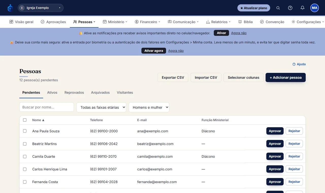
Task: Select the Pendentes tab
Action: (x=31, y=92)
